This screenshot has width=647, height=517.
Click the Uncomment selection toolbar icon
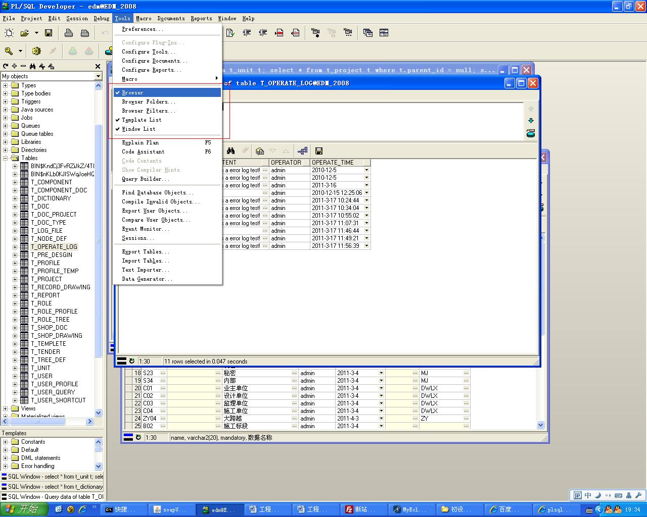coord(295,33)
